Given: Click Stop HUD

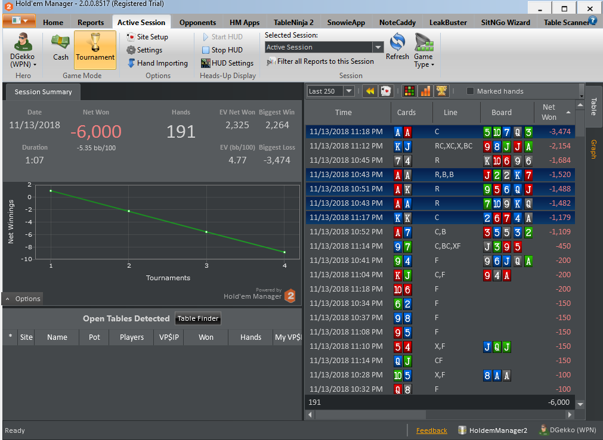Looking at the screenshot, I should pyautogui.click(x=222, y=50).
